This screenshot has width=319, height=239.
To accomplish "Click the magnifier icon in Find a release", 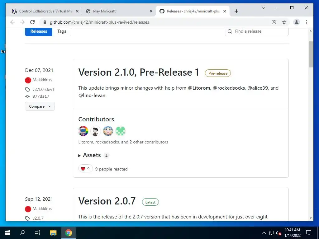I will point(230,31).
